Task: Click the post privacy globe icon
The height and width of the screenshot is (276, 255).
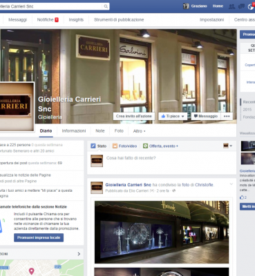Action: pos(174,190)
